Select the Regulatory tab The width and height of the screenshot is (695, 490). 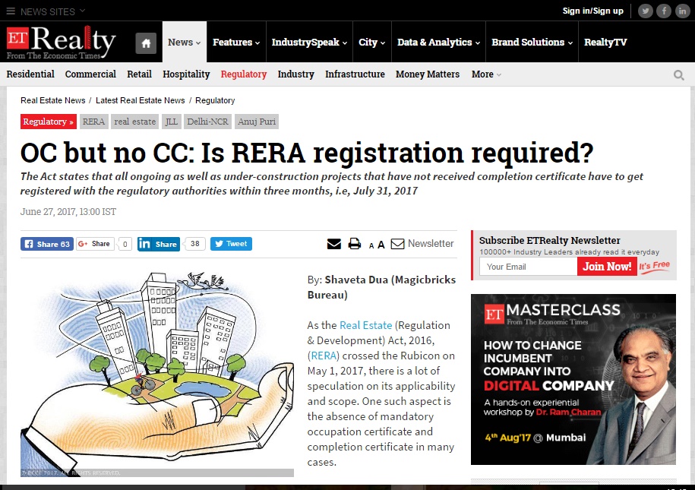244,74
